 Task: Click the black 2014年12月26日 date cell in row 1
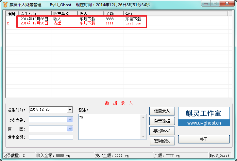(x=34, y=19)
